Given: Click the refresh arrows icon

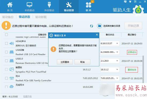Looking at the screenshot, I should (x=92, y=26).
